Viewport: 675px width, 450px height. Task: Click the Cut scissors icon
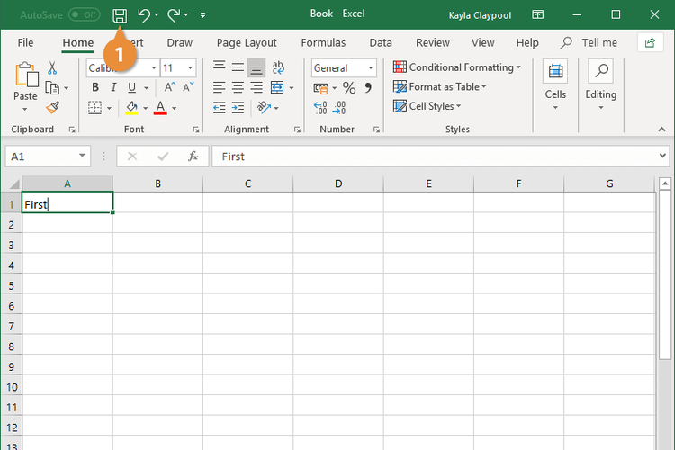52,67
